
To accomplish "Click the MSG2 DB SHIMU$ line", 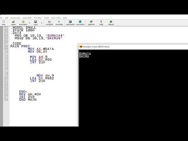I will point(38,38).
